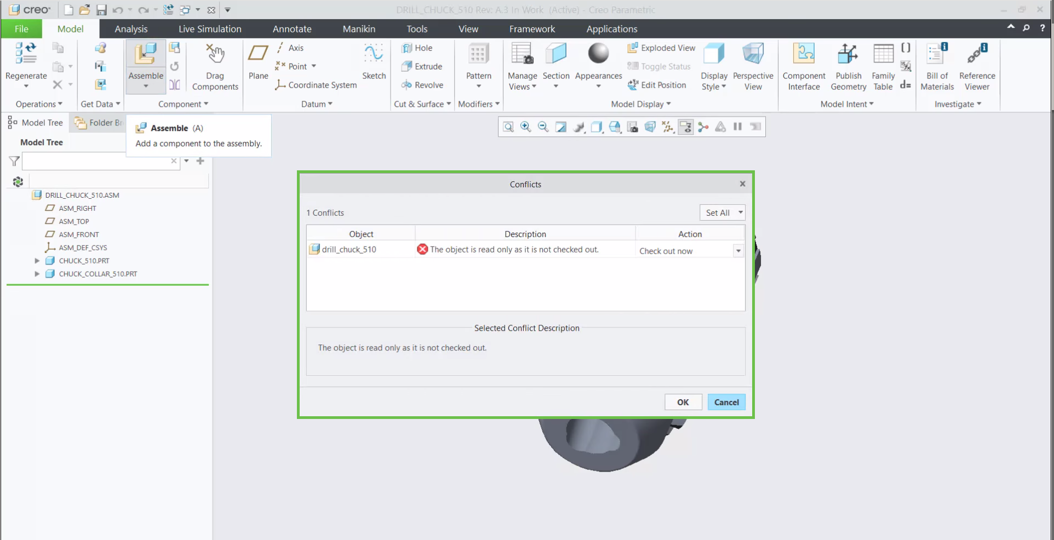The image size is (1054, 540).
Task: Click the Extrude tool
Action: point(422,66)
